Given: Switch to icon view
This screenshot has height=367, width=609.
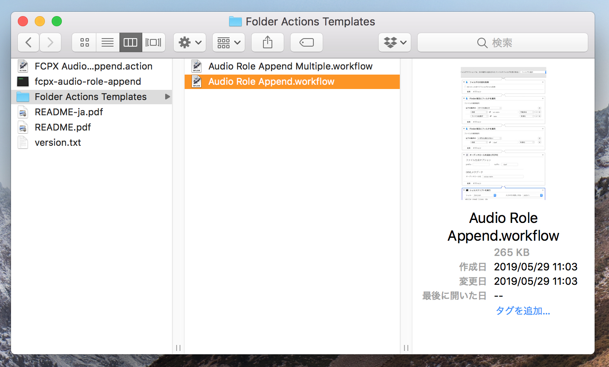Looking at the screenshot, I should tap(84, 42).
